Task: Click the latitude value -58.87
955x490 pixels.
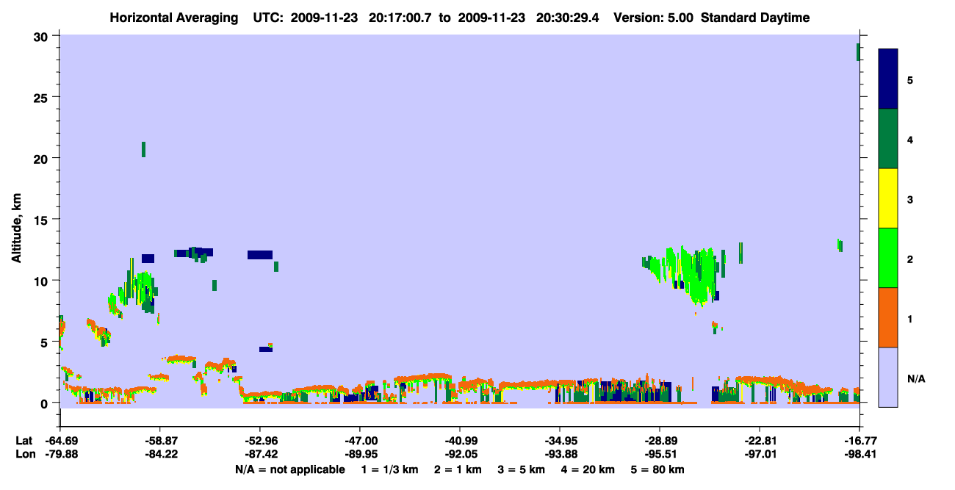Action: point(160,441)
